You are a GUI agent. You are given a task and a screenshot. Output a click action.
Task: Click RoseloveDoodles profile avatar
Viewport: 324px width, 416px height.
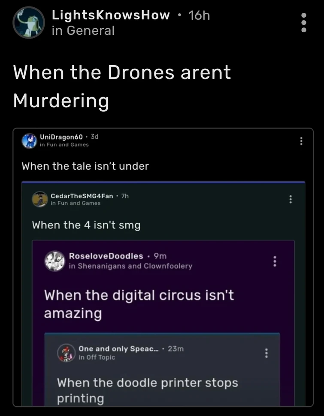(55, 261)
